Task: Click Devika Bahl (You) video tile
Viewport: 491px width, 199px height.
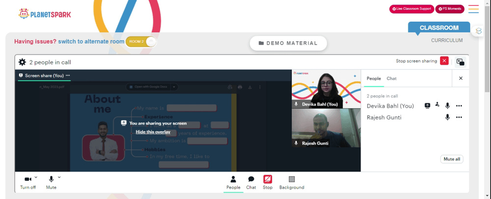Action: [x=326, y=89]
